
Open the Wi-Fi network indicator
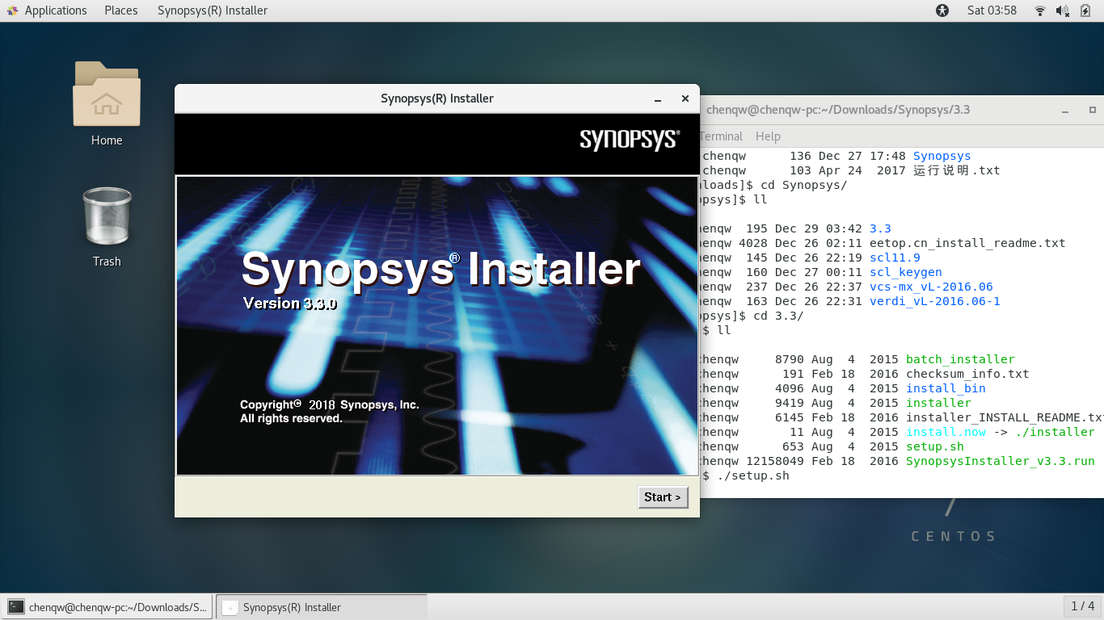pyautogui.click(x=1040, y=10)
